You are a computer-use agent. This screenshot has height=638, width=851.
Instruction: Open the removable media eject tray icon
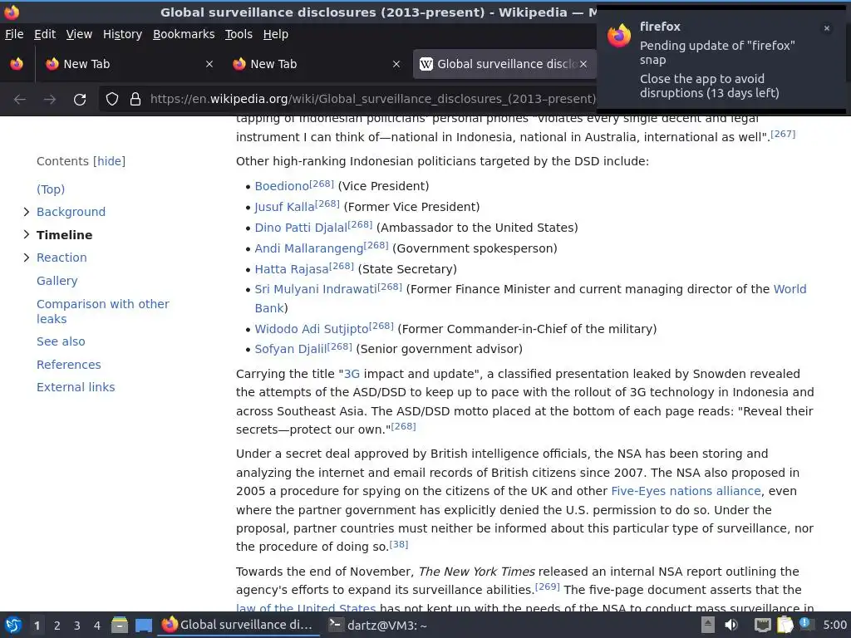[708, 625]
